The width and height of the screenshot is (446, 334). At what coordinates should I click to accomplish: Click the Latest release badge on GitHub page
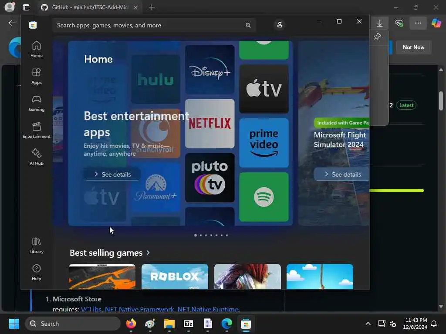click(406, 105)
